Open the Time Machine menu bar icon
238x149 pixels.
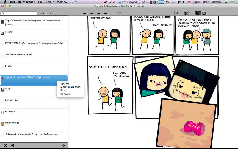pyautogui.click(x=167, y=2)
